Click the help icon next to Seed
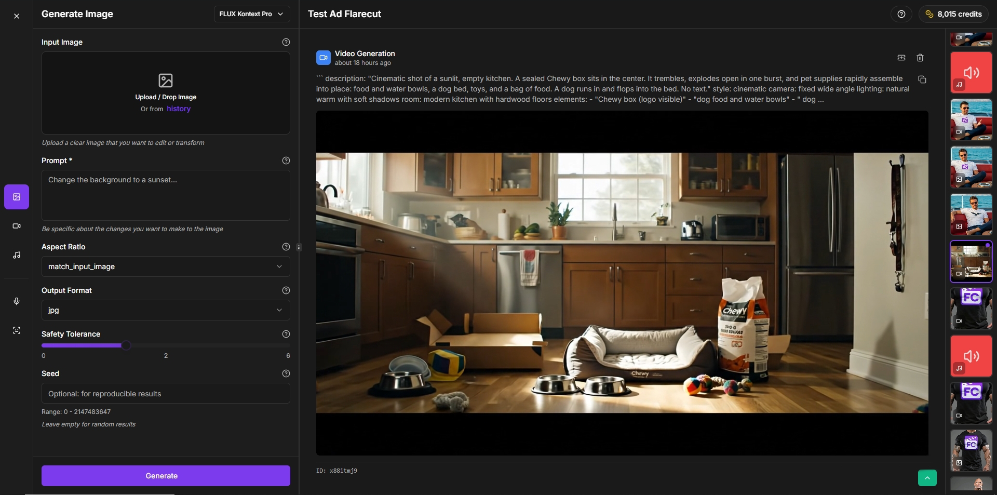The height and width of the screenshot is (495, 997). [286, 373]
